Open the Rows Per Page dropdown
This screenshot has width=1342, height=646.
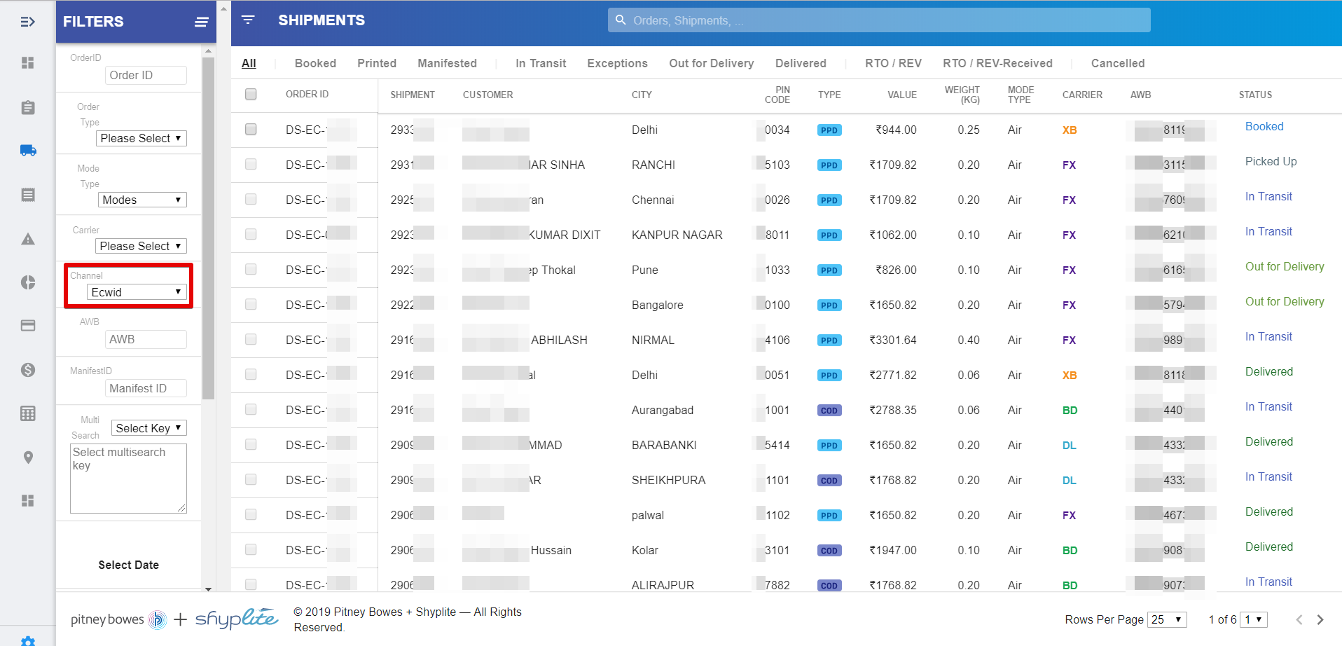[x=1166, y=619]
